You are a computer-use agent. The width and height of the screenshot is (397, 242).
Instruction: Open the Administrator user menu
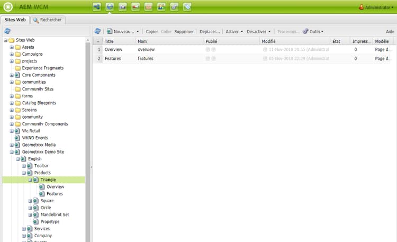click(376, 7)
